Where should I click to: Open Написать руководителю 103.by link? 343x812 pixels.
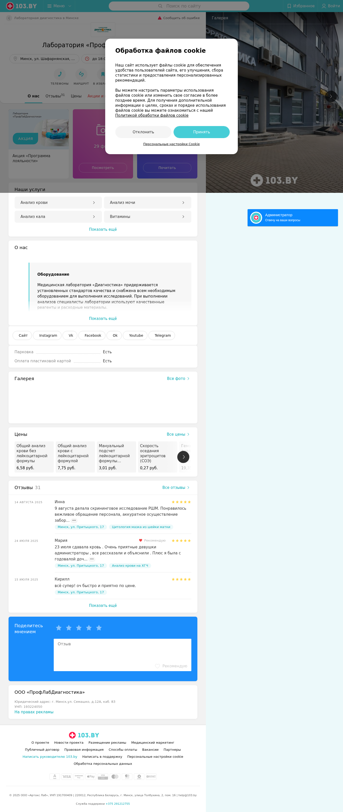tap(50, 757)
